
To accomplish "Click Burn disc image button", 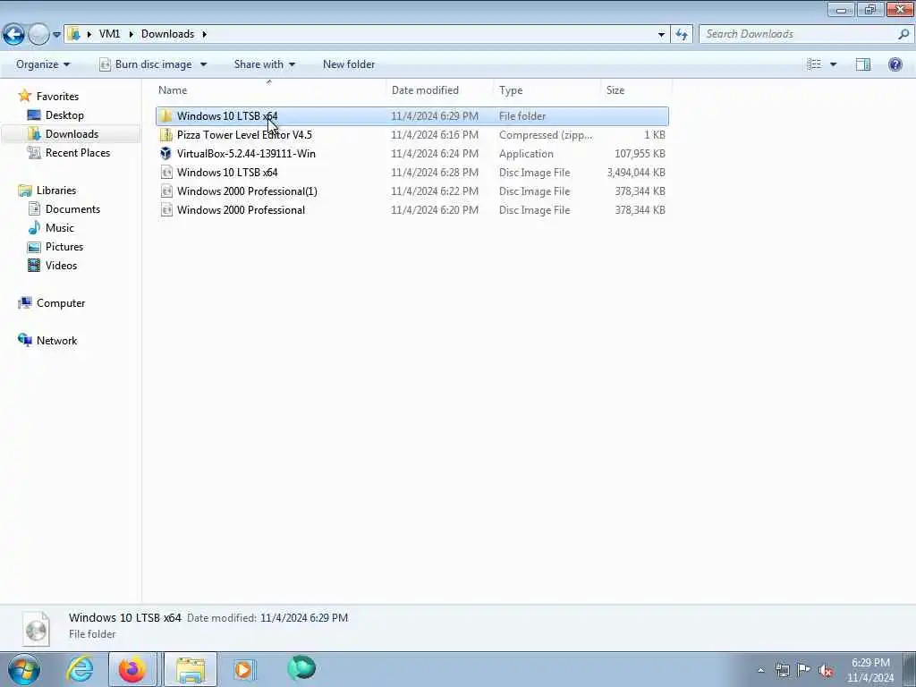I will [146, 64].
